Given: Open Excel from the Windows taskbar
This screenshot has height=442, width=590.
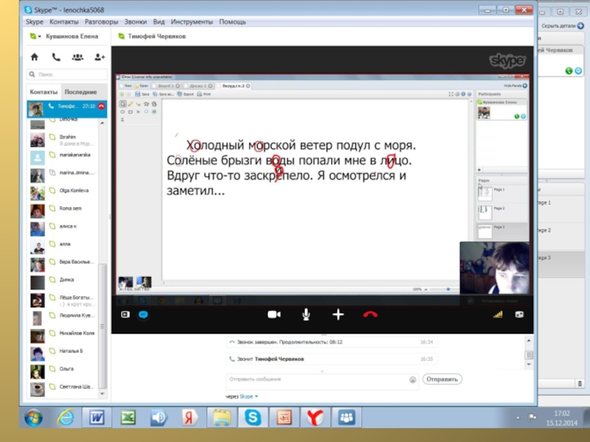Looking at the screenshot, I should click(128, 418).
